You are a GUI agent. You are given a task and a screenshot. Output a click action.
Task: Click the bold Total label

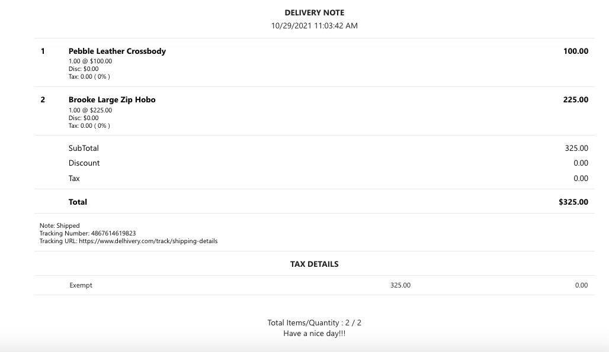[78, 202]
